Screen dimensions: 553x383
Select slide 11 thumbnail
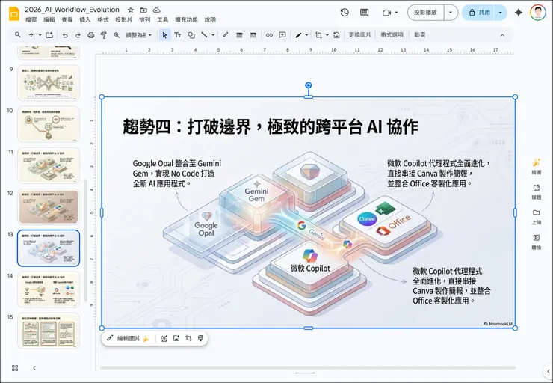click(x=49, y=165)
